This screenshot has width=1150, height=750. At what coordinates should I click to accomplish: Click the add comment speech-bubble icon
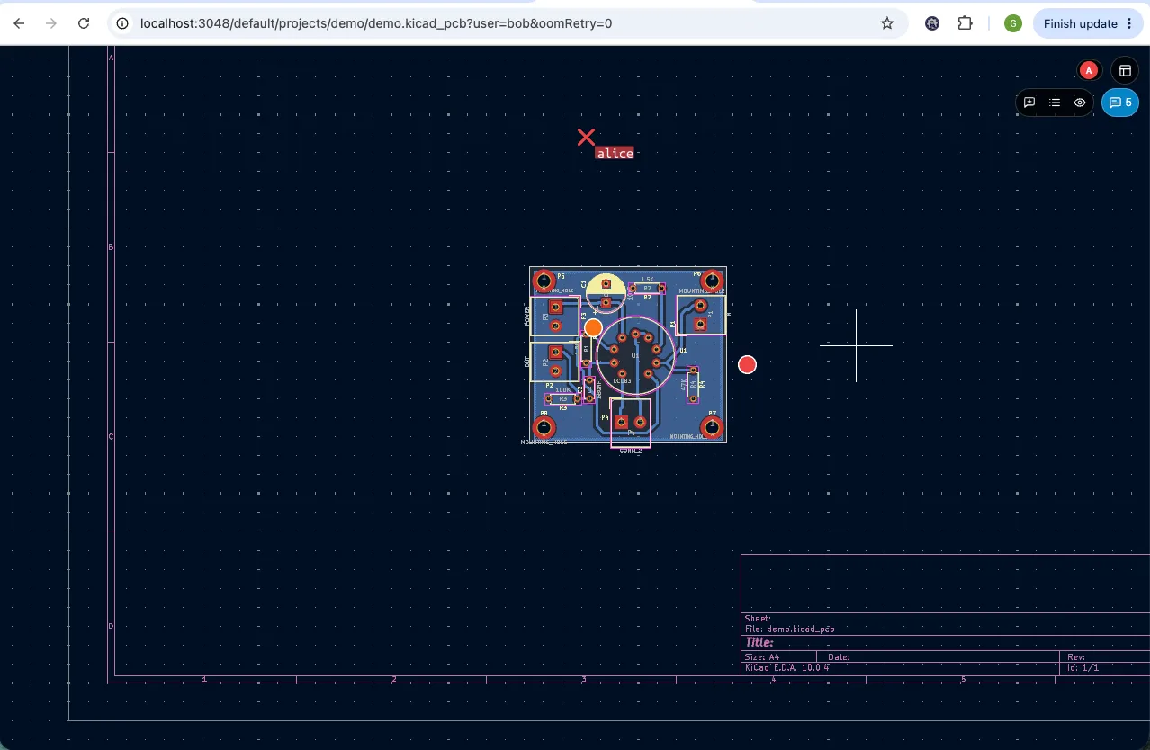tap(1029, 103)
